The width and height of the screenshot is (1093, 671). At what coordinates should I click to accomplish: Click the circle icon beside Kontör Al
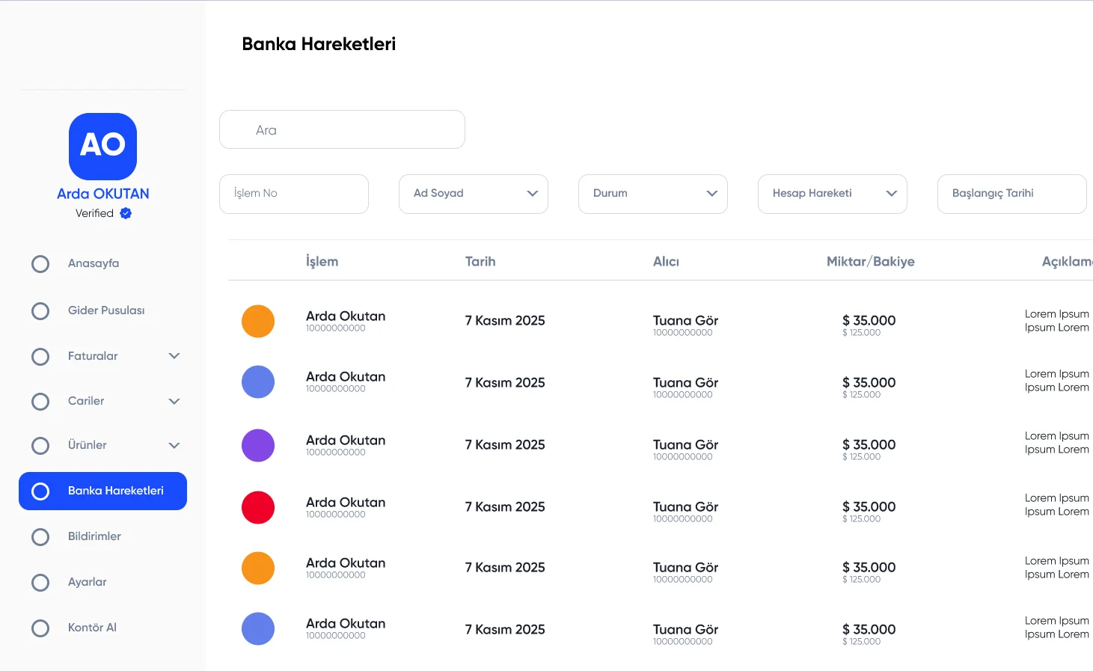point(40,628)
